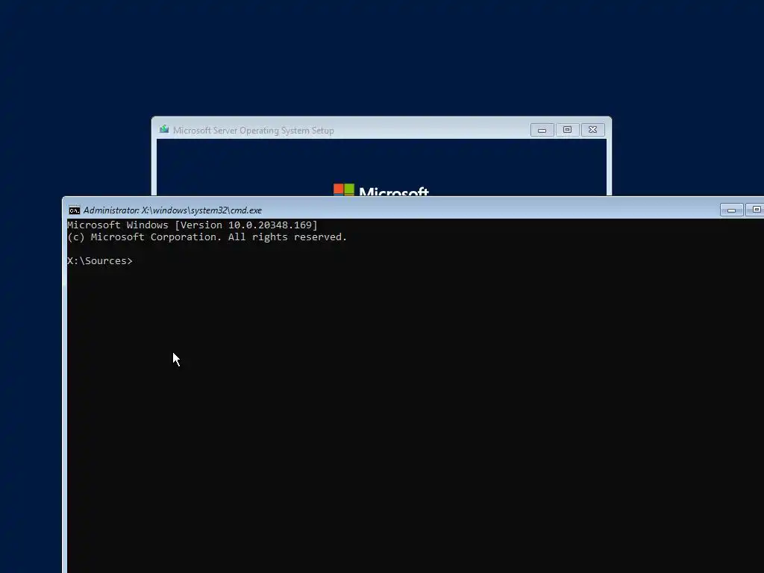Click the X:\Sources> command prompt line
The height and width of the screenshot is (573, 764).
tap(100, 260)
